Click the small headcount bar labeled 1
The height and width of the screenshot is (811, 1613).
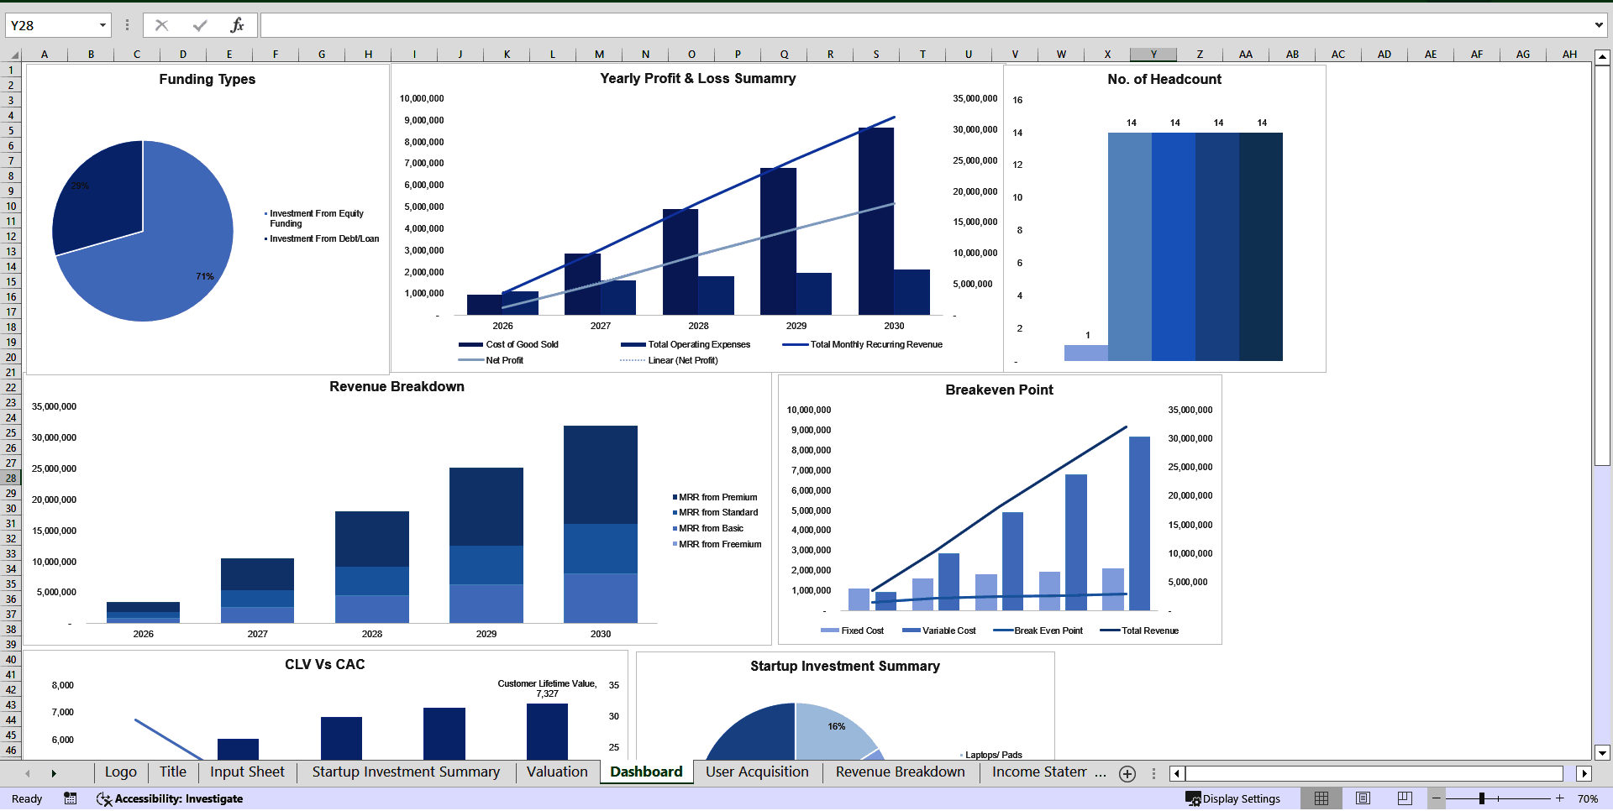click(x=1086, y=353)
